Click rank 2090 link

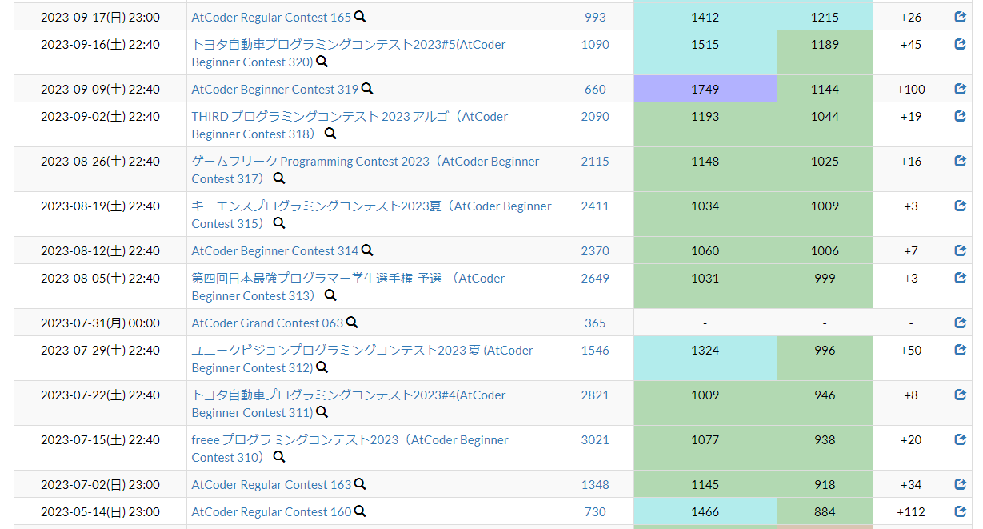pos(595,116)
